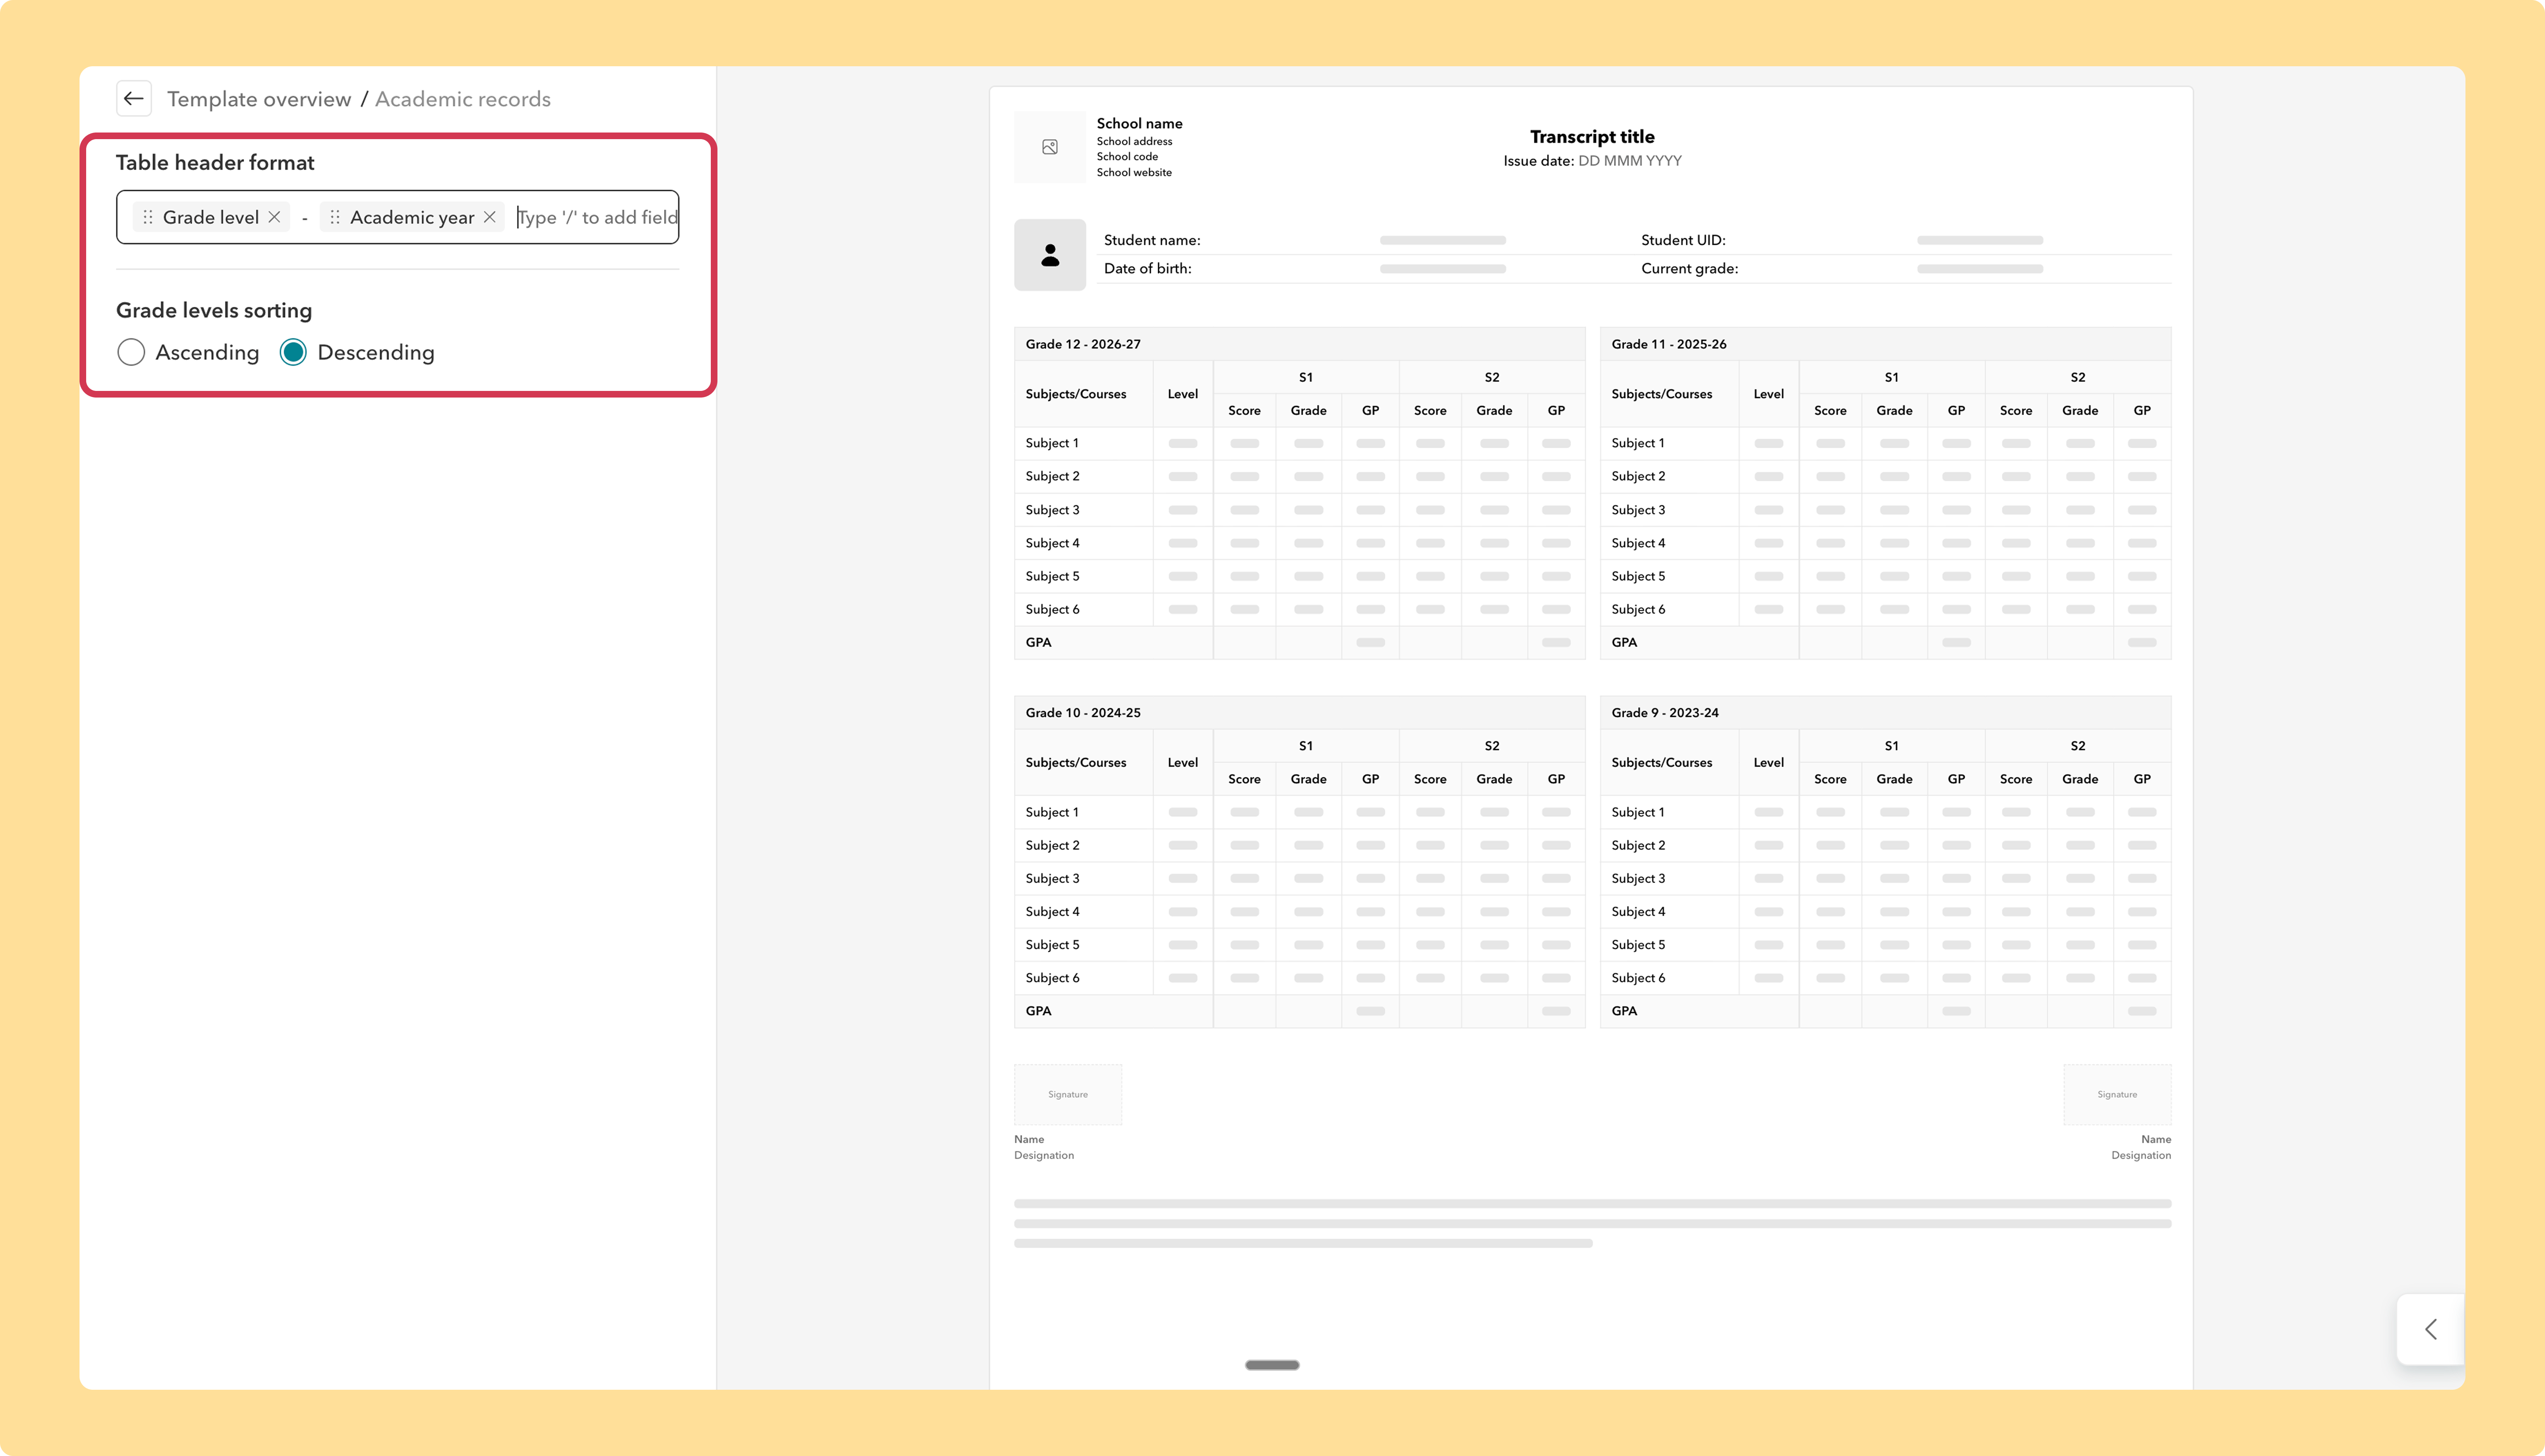Remove the Grade level field chip
Screen dimensions: 2545x1456
[x=274, y=217]
